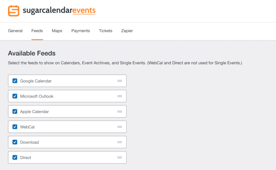Open the Tickets tab
Screen dimensions: 276x170
pos(105,31)
